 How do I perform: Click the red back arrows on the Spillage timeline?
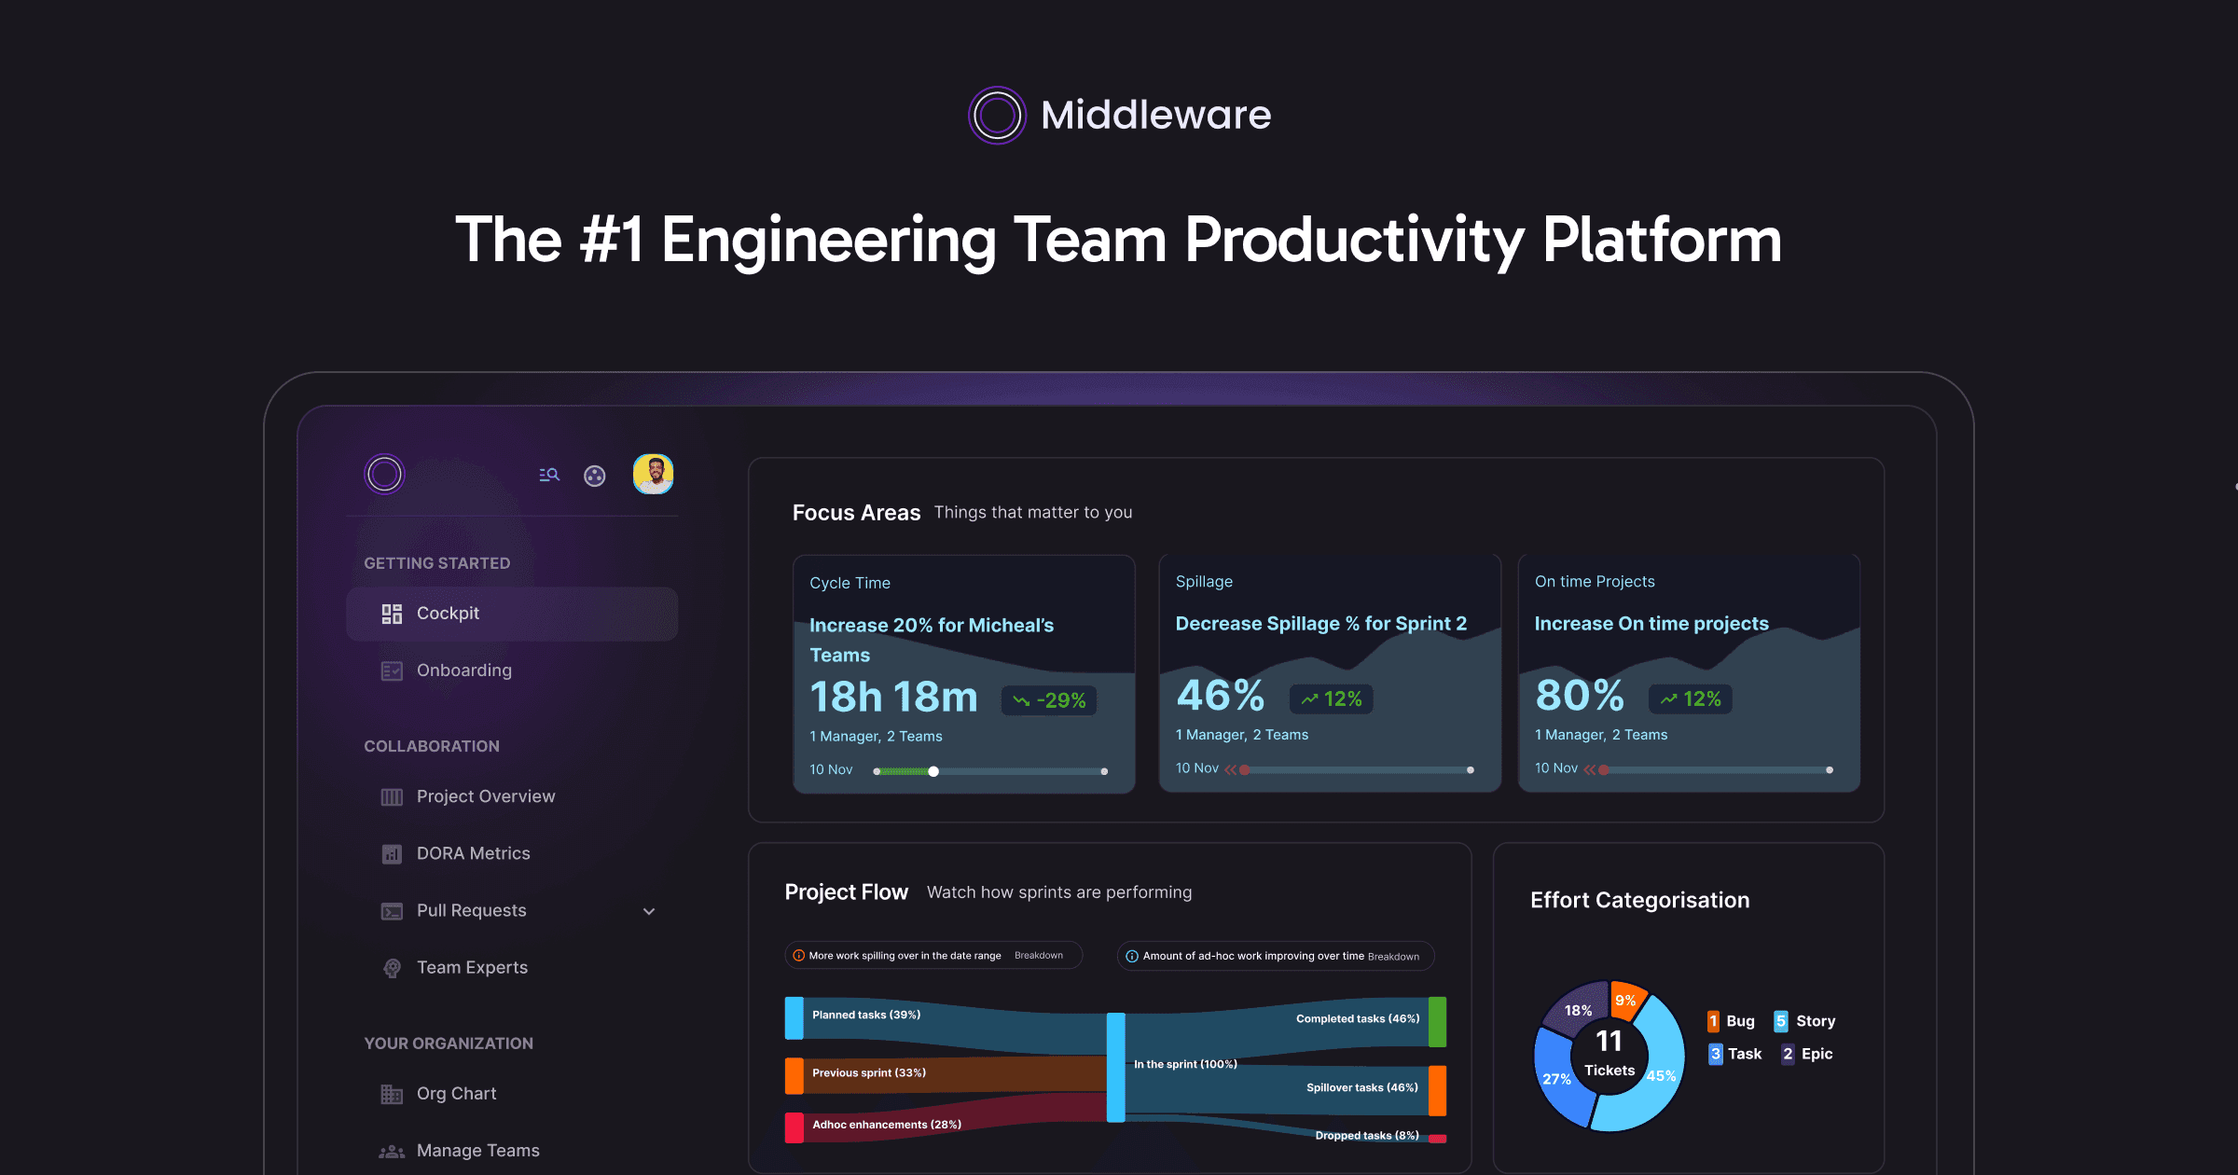(x=1231, y=769)
